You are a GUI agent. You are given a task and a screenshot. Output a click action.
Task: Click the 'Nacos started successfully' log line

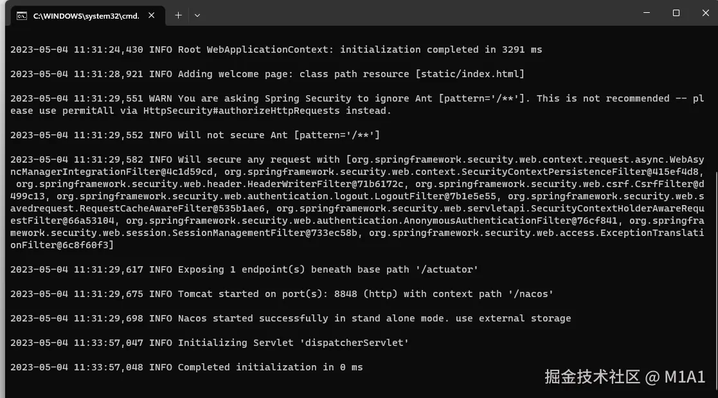(x=291, y=318)
